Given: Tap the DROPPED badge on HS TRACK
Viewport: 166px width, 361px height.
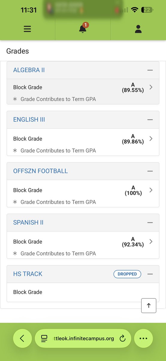Looking at the screenshot, I should [x=127, y=274].
